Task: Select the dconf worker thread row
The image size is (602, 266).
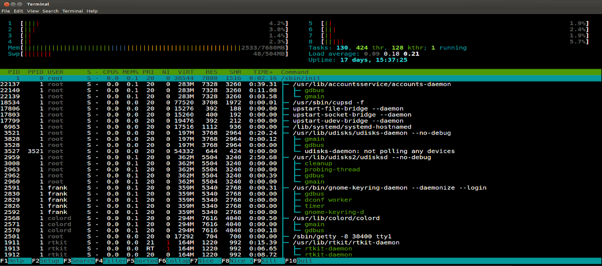Action: pos(301,200)
